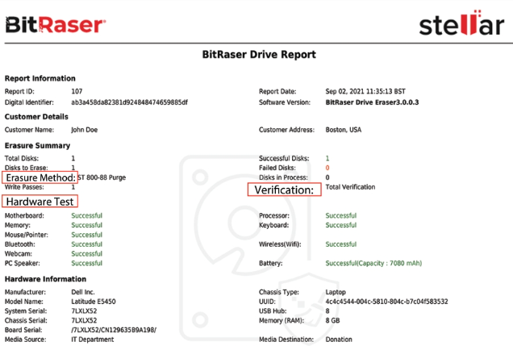Click the Processor 'Successful' result

(341, 215)
